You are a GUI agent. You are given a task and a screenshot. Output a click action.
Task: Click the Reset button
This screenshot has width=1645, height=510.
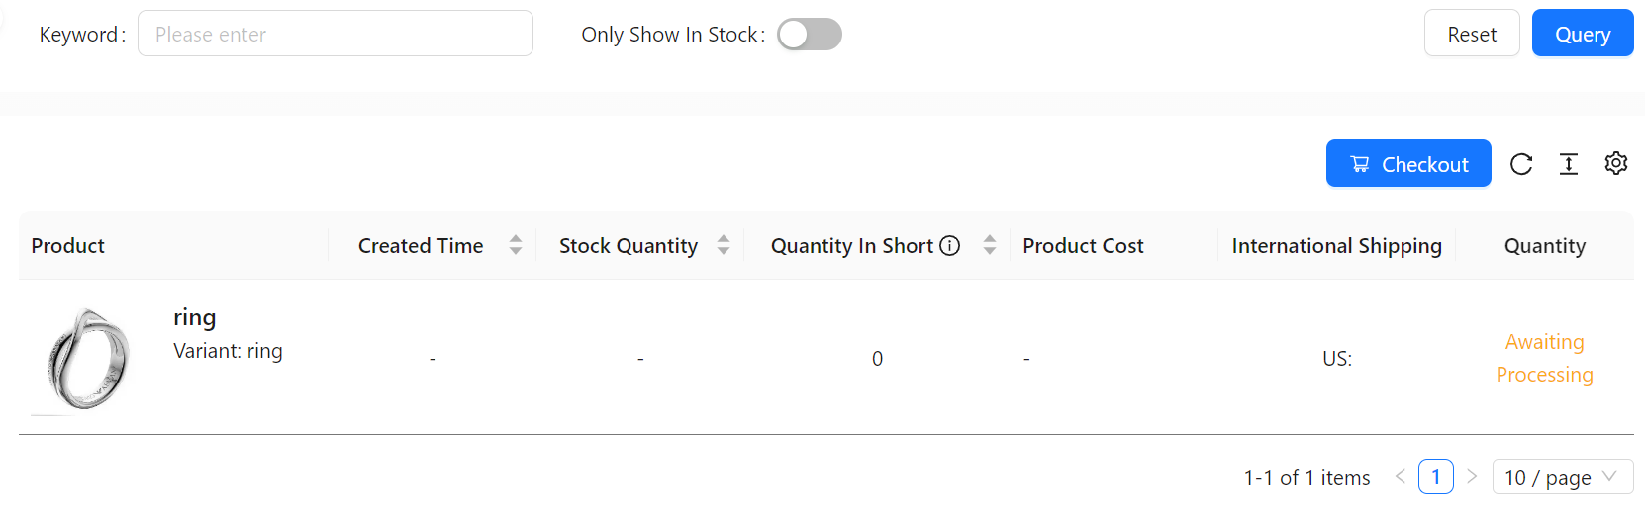click(1472, 34)
